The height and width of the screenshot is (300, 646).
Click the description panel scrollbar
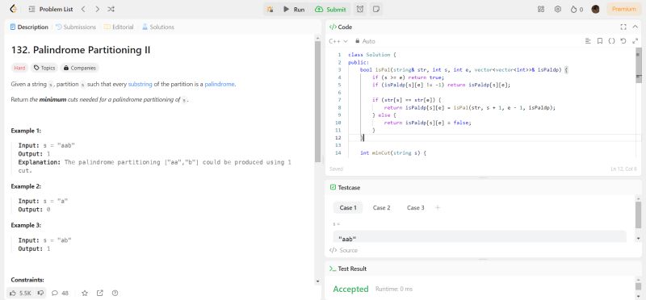(317, 101)
